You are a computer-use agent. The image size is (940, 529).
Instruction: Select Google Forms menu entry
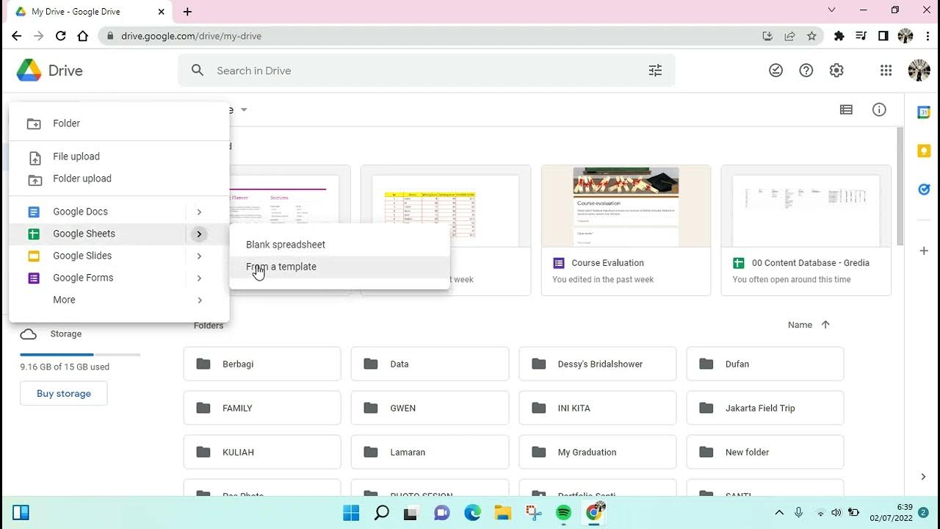pyautogui.click(x=119, y=278)
